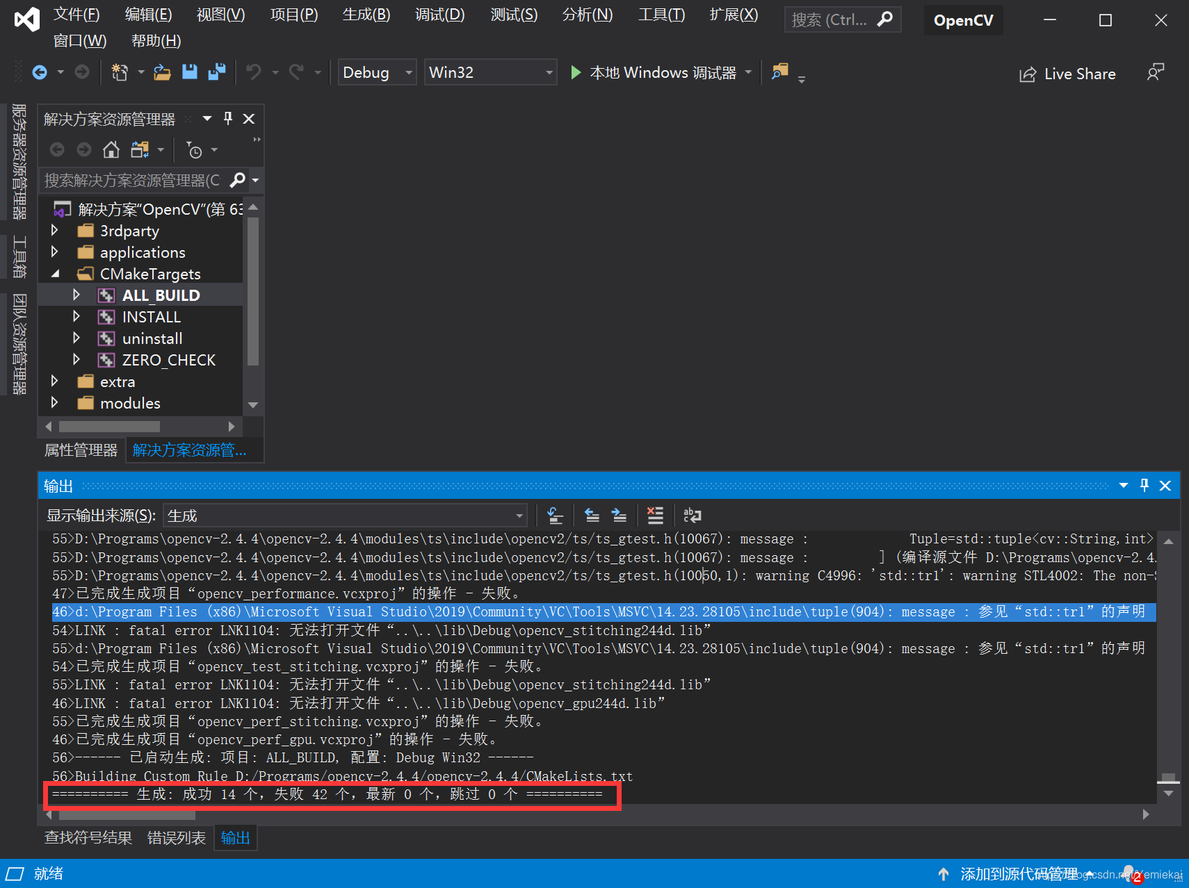
Task: Expand the applications folder
Action: coord(54,252)
